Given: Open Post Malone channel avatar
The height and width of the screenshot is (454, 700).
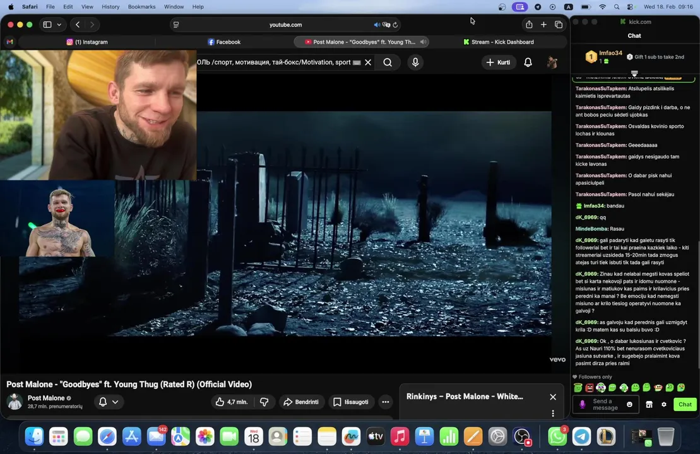Looking at the screenshot, I should click(15, 402).
